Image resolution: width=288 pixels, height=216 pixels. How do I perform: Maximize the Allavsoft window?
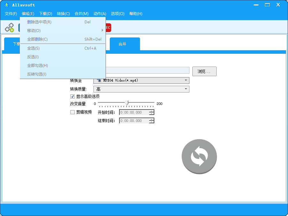267,5
